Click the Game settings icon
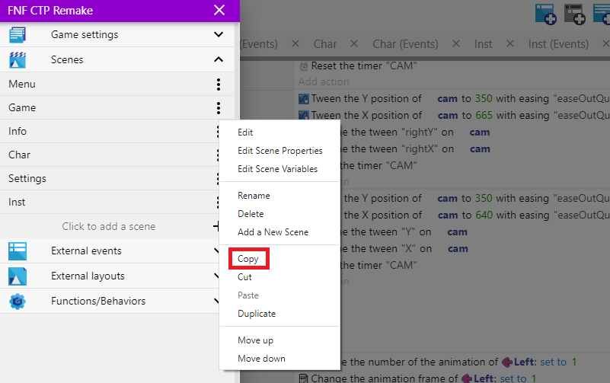Image resolution: width=610 pixels, height=383 pixels. point(17,35)
